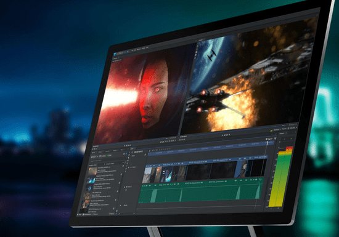Screen dimensions: 339x237
Task: Open the viewer zoom percentage dropdown
Action: [292, 128]
